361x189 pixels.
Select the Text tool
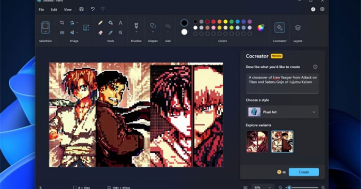[x=120, y=23]
